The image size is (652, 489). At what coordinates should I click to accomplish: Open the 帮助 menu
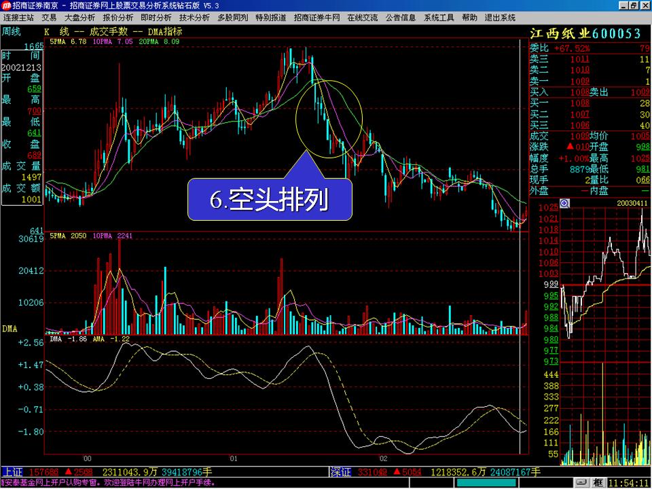point(469,18)
